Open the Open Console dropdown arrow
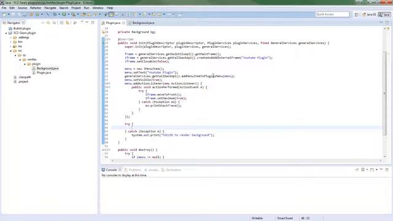Image resolution: width=393 pixels, height=221 pixels. tap(376, 169)
